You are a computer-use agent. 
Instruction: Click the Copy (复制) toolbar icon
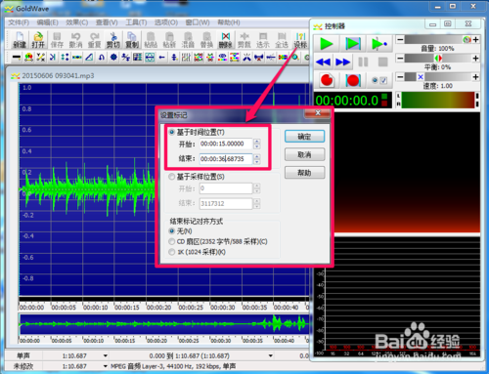(132, 40)
